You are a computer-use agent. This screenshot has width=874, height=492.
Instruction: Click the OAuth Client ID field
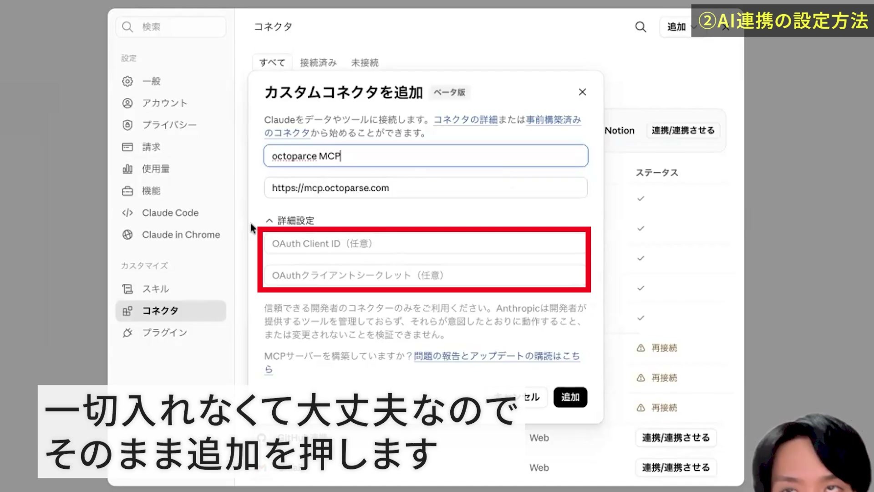[x=426, y=244]
